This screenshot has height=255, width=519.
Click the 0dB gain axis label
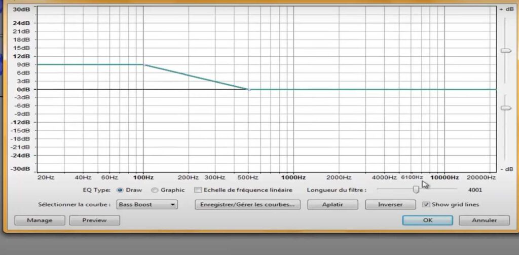tap(23, 89)
